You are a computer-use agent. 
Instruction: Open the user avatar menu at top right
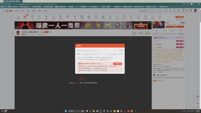coord(195,11)
